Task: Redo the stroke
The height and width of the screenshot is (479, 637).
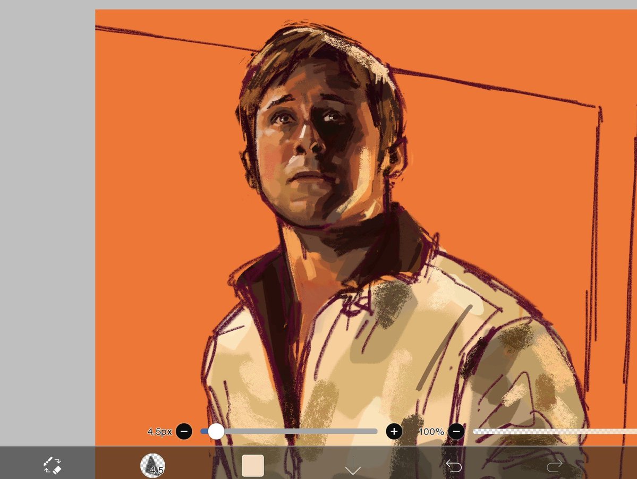Action: tap(554, 466)
